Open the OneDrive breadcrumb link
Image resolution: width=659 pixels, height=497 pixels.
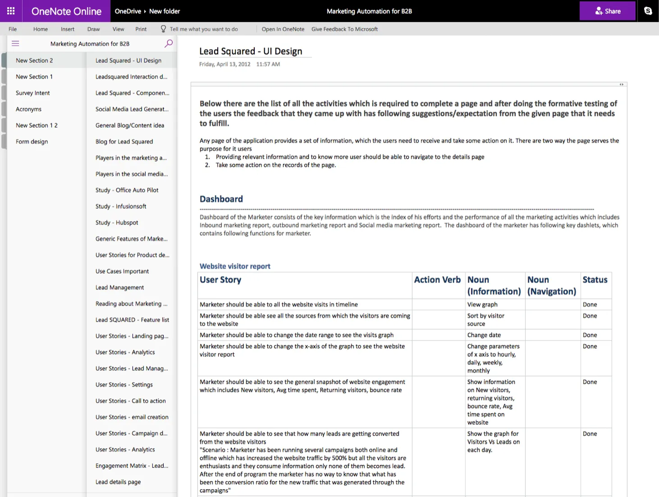[x=128, y=11]
